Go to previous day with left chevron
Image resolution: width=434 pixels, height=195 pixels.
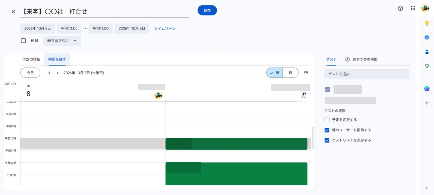pos(49,73)
